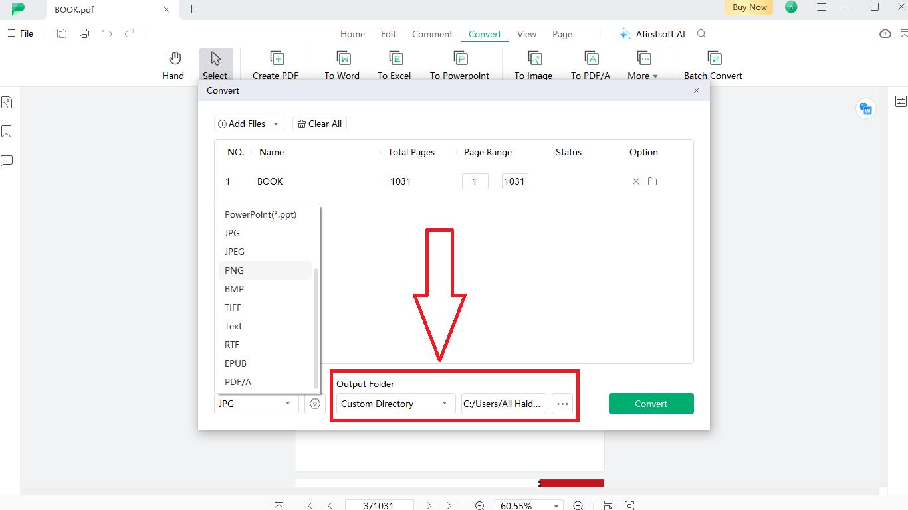
Task: Click the Clear All button
Action: pos(320,124)
